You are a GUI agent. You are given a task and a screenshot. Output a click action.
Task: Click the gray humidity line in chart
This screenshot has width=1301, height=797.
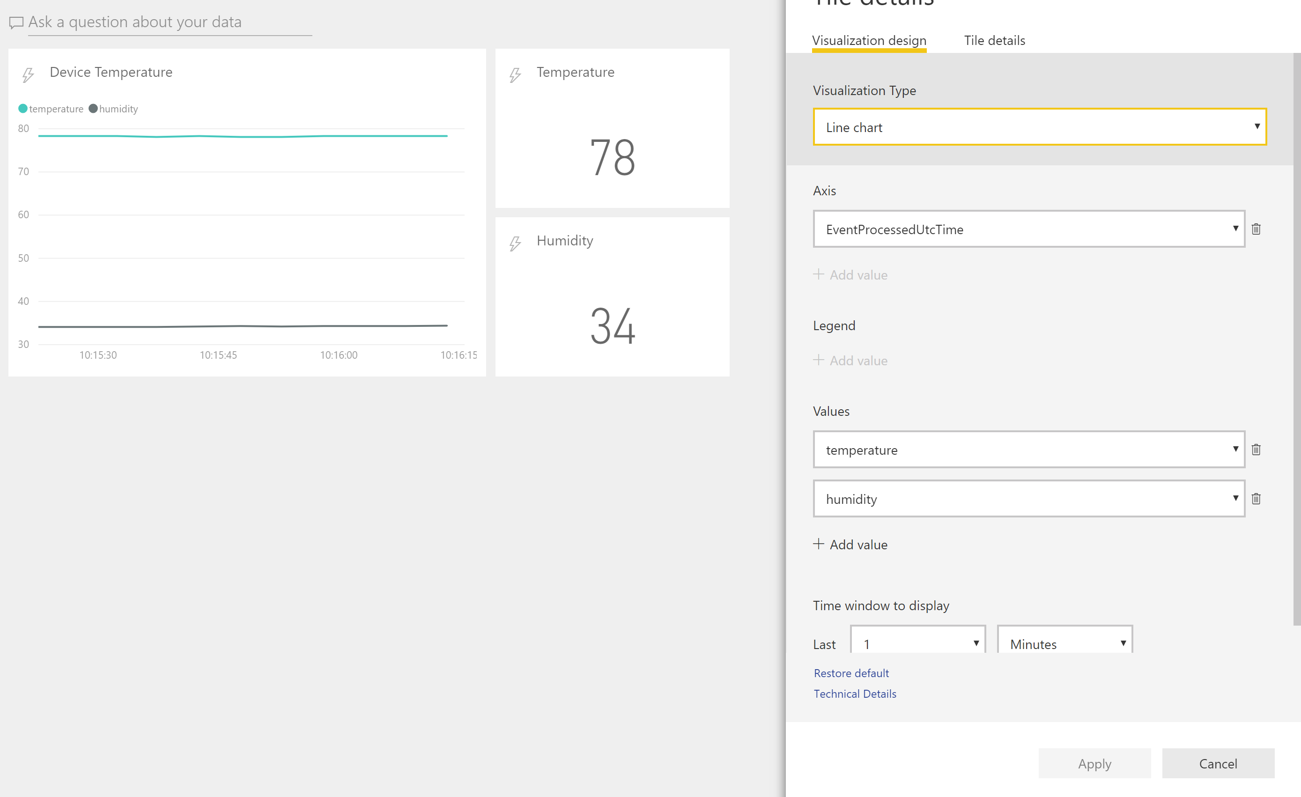(243, 326)
